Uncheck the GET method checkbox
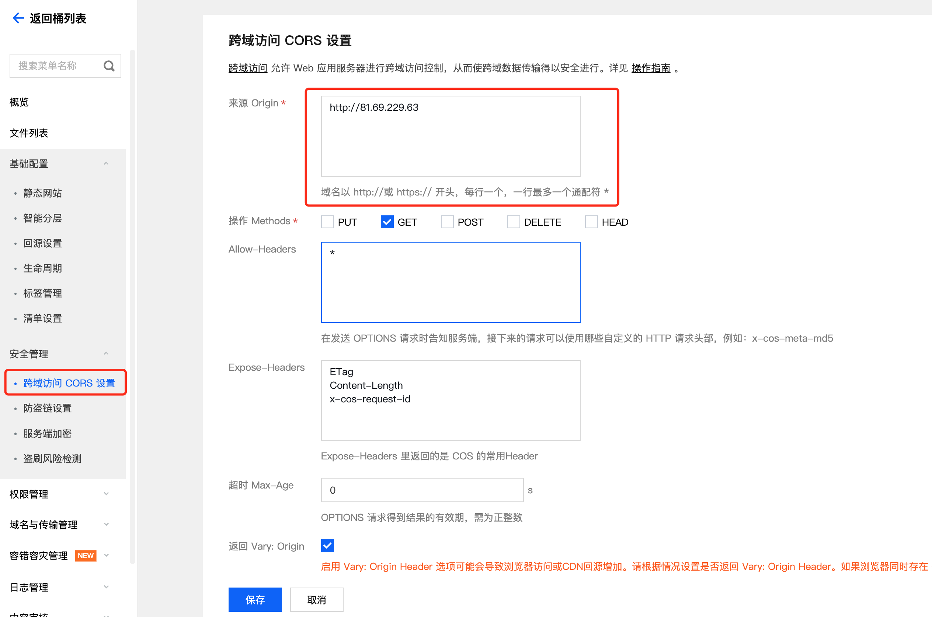The image size is (932, 617). coord(387,222)
